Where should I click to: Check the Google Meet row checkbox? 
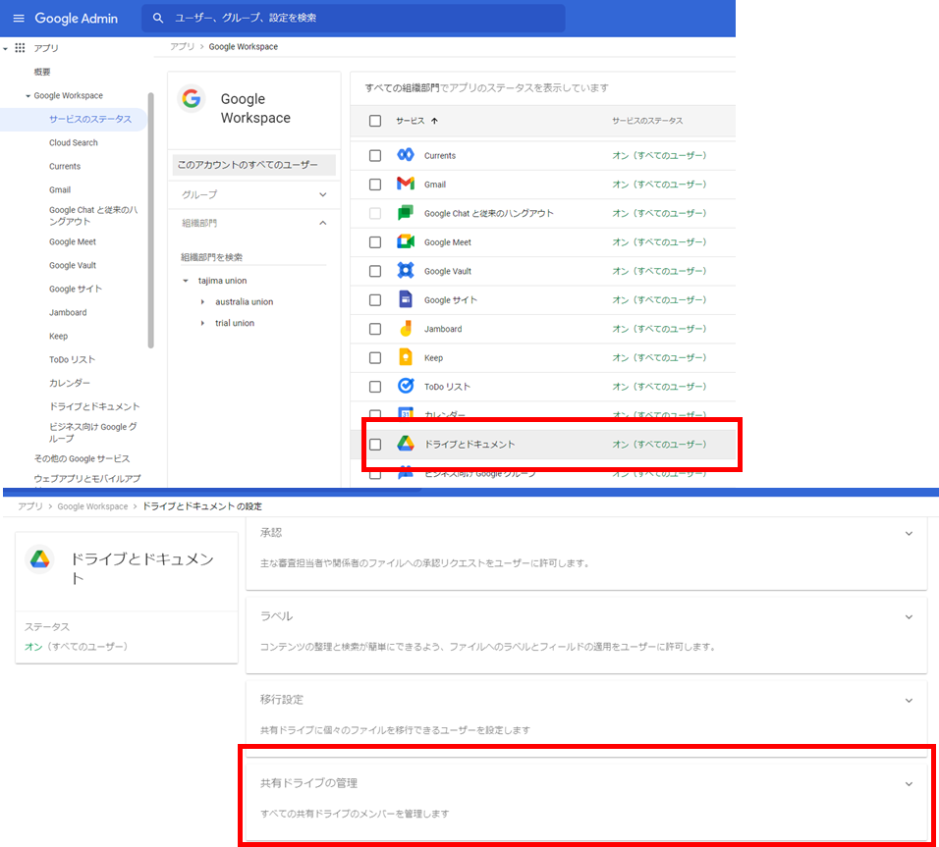(x=375, y=242)
